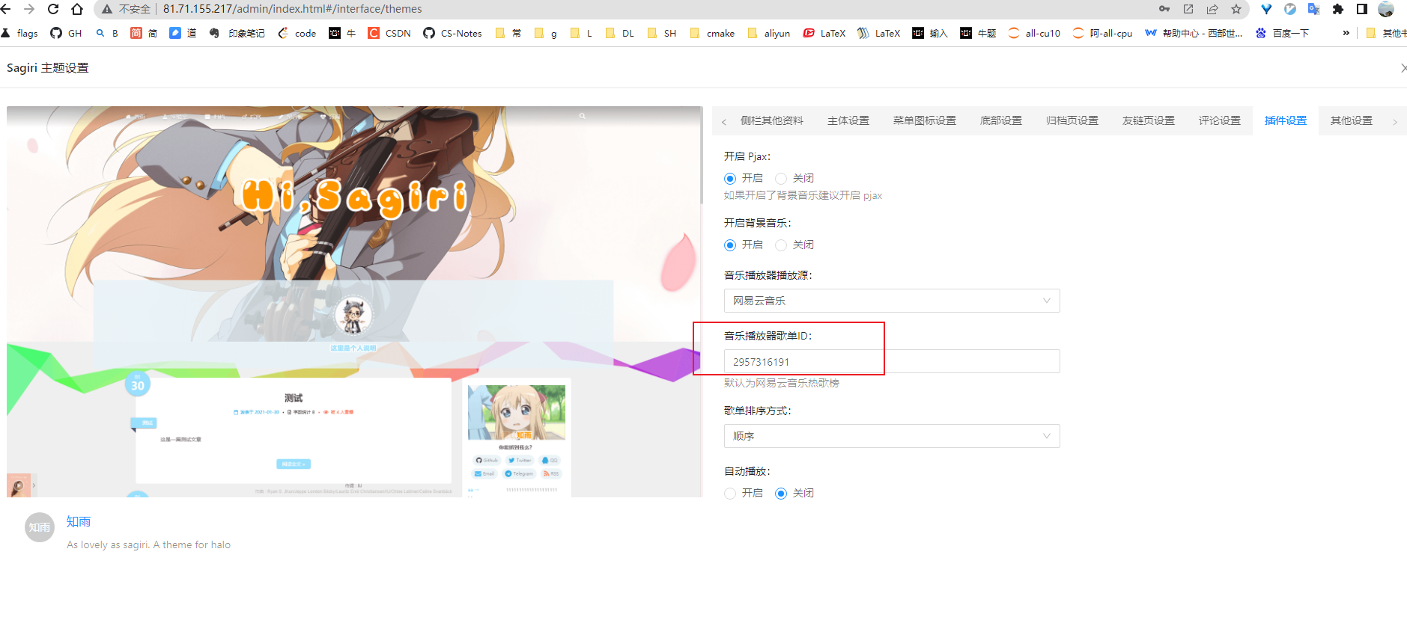Open the CS-Notes bookmark
Image resolution: width=1407 pixels, height=617 pixels.
[x=452, y=33]
